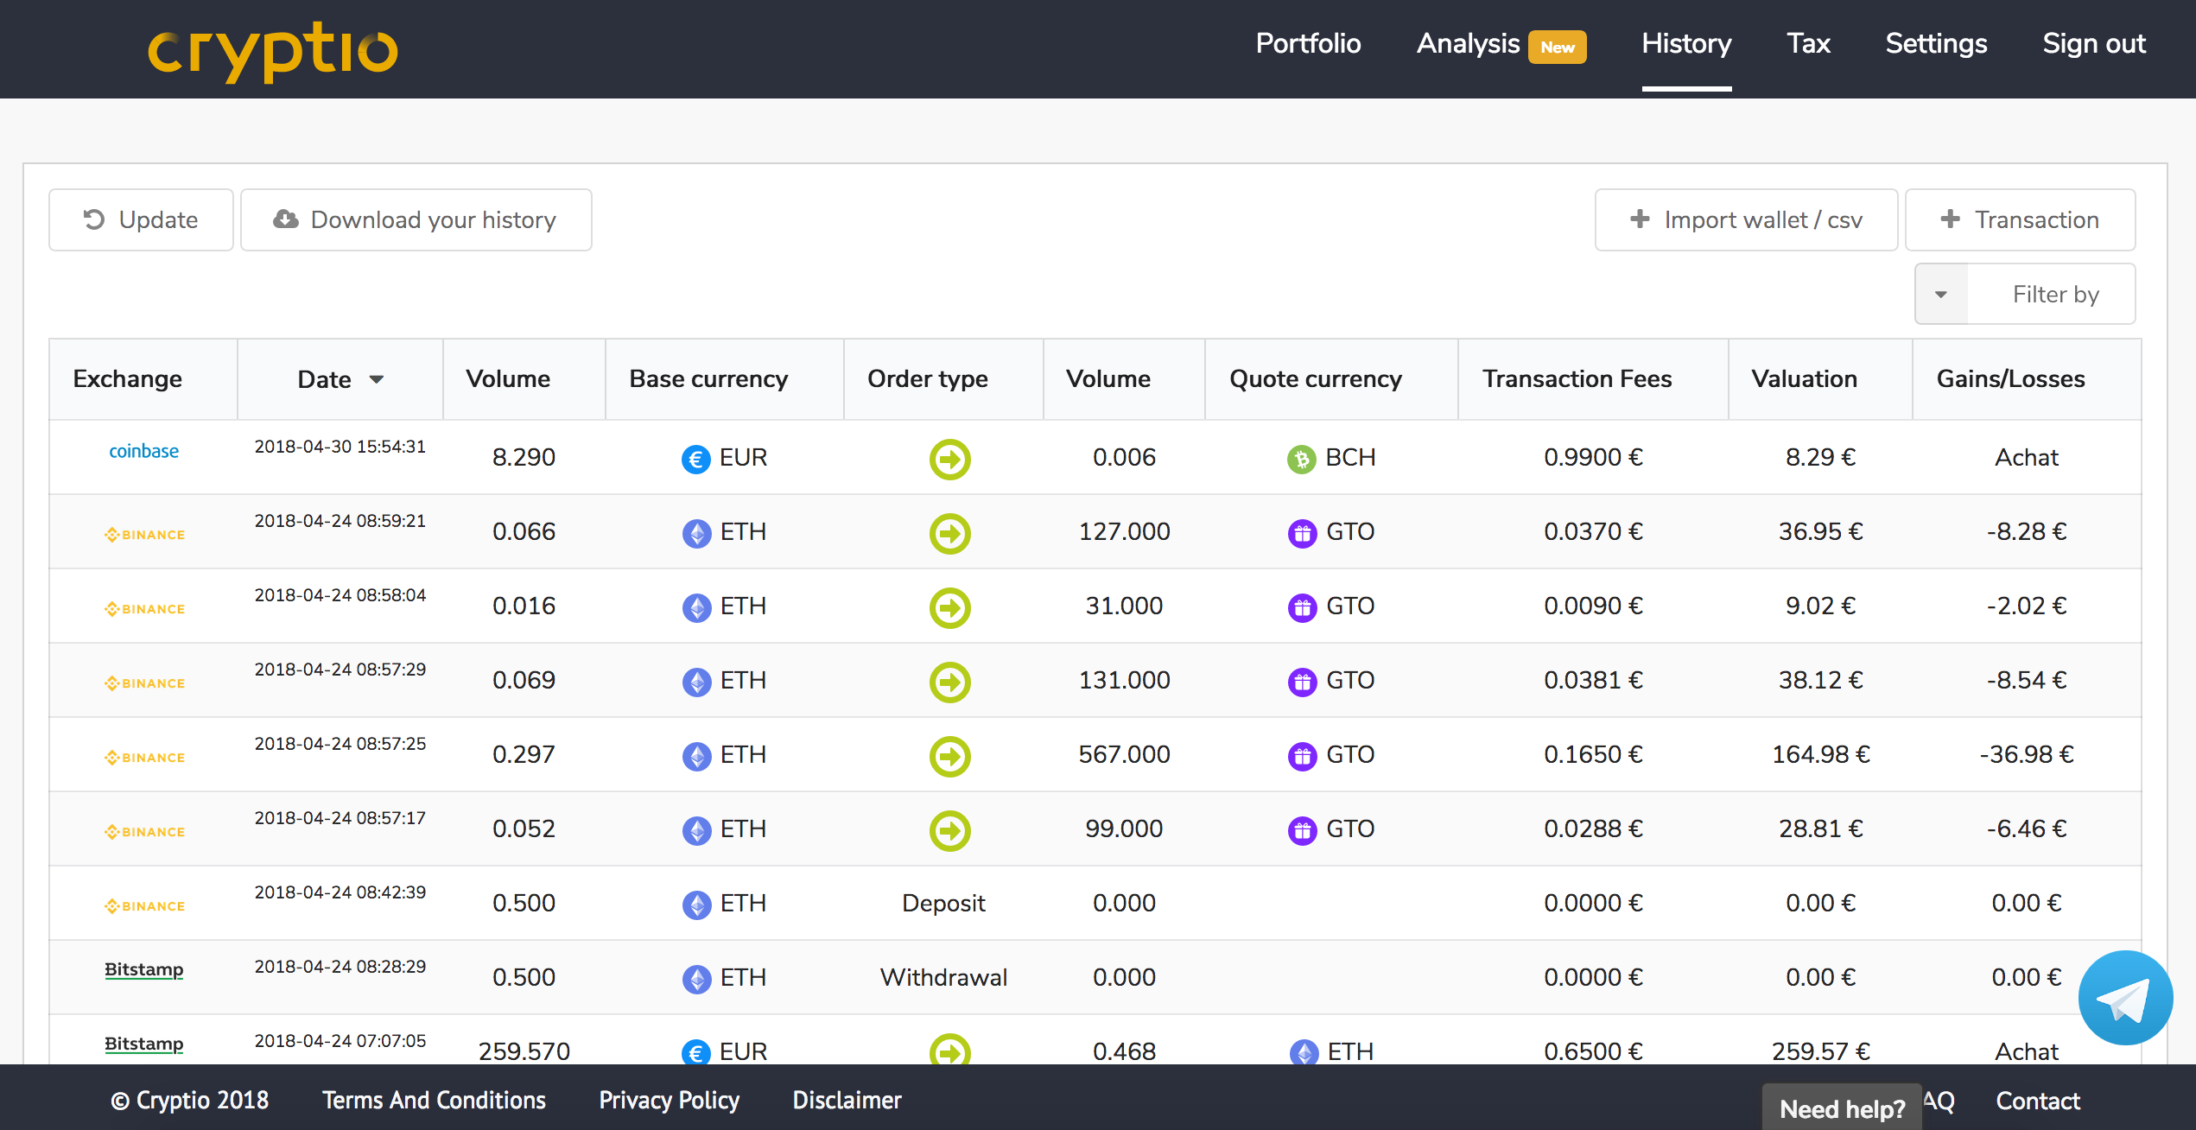Image resolution: width=2196 pixels, height=1130 pixels.
Task: Click the Cryptio logo
Action: (272, 50)
